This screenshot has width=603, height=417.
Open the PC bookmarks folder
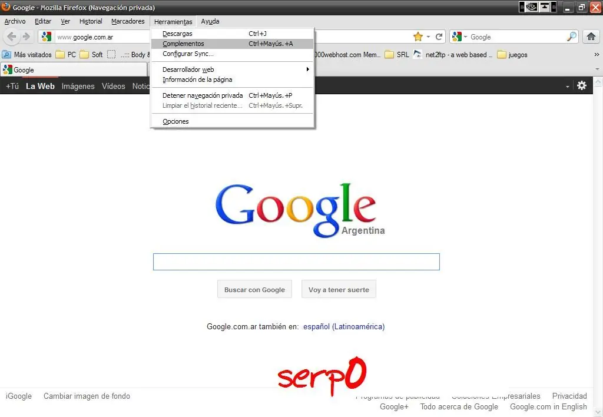(x=66, y=55)
